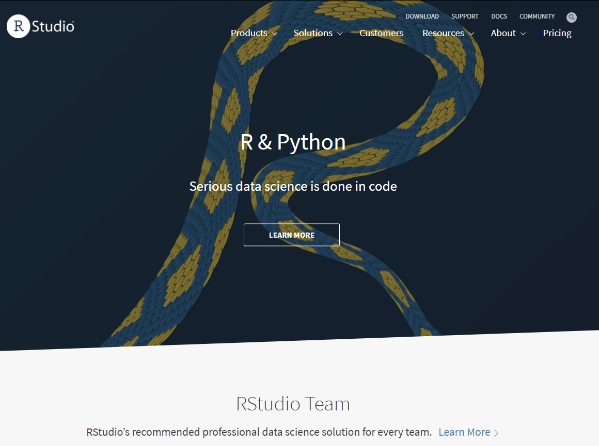Open the About menu
599x446 pixels.
(x=503, y=33)
